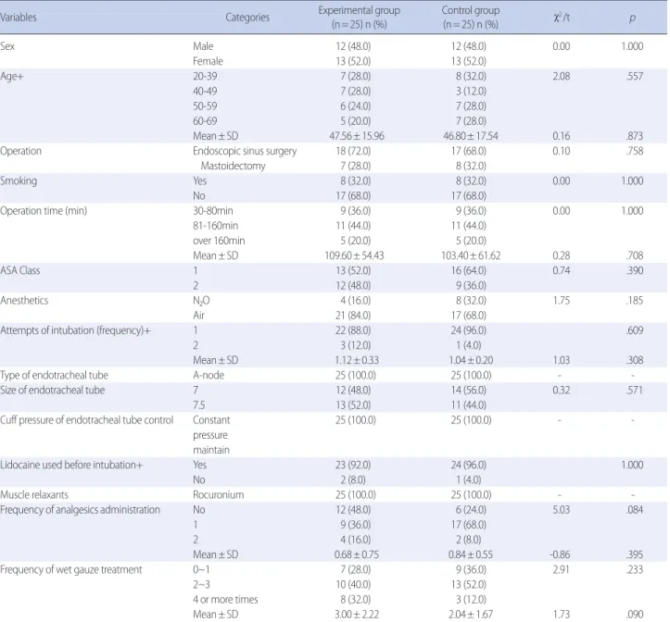Click experimental value '18 (72.0)'
The width and height of the screenshot is (670, 622).
[353, 151]
